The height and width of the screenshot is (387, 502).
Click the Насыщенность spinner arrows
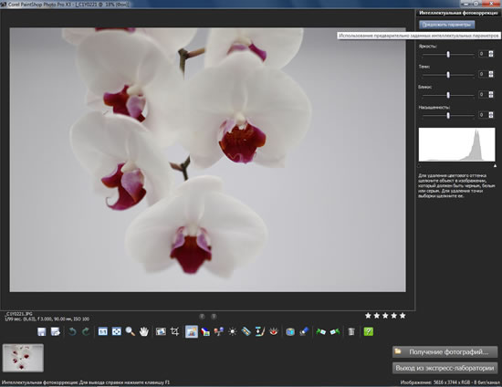[491, 115]
